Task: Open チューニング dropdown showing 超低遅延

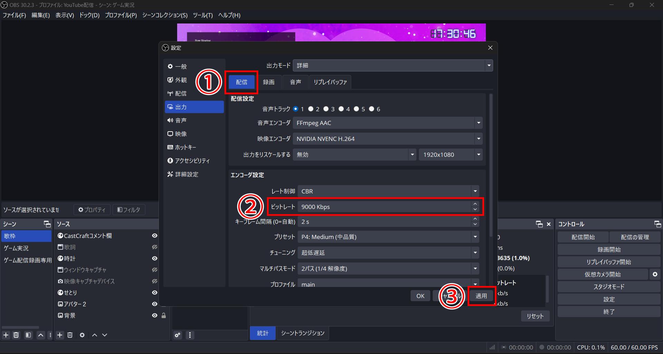Action: [x=388, y=253]
